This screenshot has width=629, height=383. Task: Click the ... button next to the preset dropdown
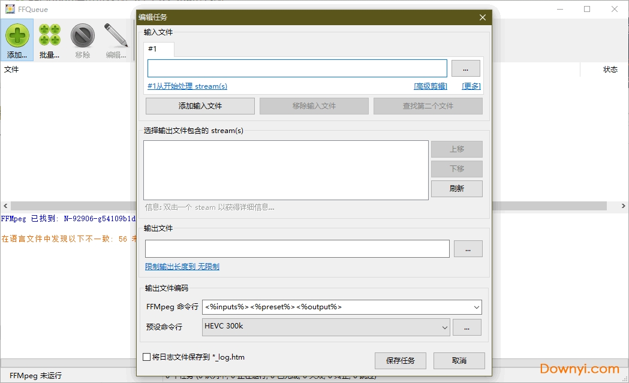point(467,328)
